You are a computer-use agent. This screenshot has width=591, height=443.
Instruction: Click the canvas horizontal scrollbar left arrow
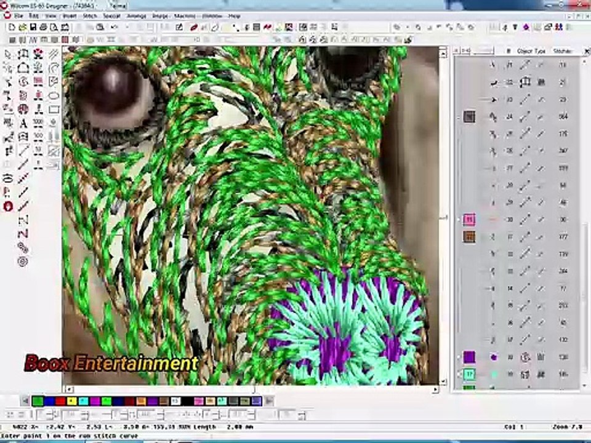68,389
